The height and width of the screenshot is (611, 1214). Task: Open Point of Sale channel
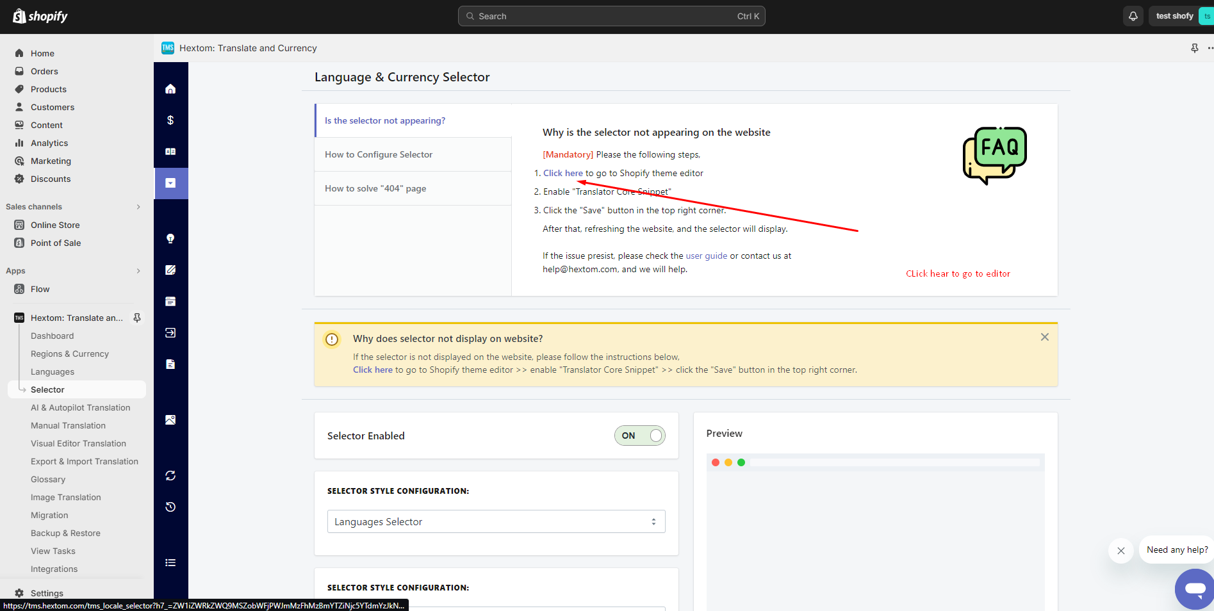pos(56,243)
